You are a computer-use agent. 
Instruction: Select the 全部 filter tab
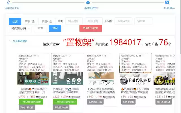click(15, 21)
